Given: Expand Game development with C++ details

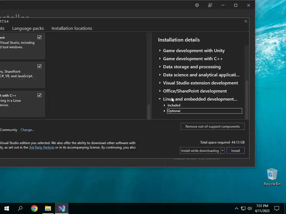Looking at the screenshot, I should tap(160, 59).
